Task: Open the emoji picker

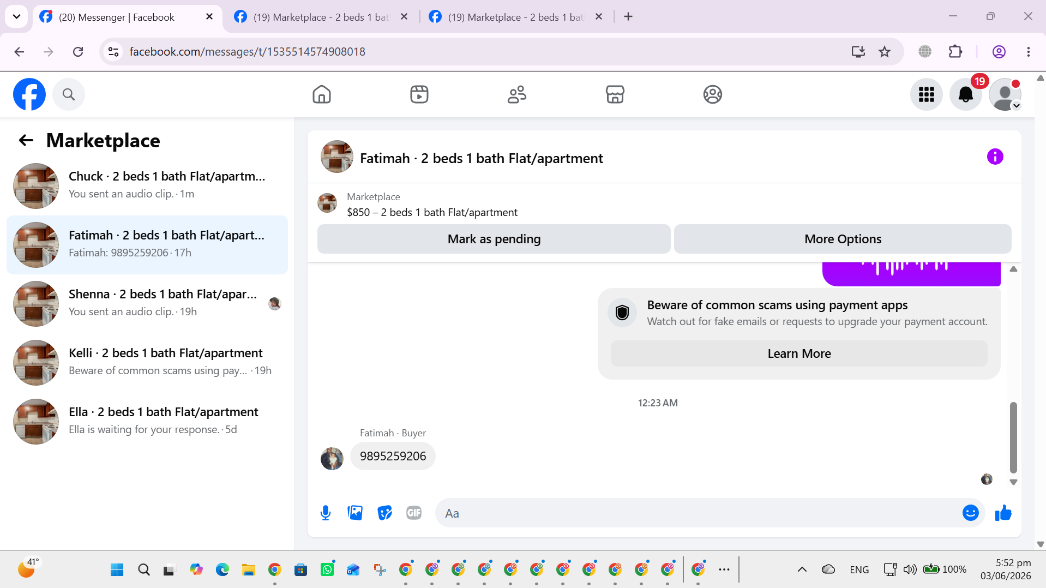Action: point(971,513)
